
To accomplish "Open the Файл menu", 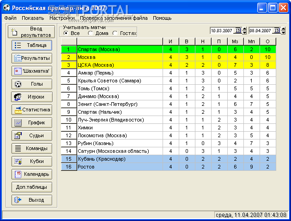I will pos(10,18).
